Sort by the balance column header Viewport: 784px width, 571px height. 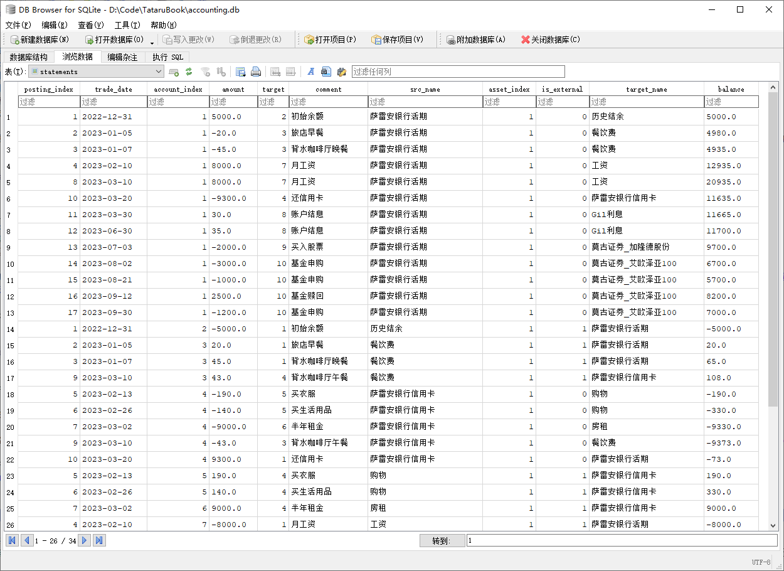pyautogui.click(x=731, y=89)
